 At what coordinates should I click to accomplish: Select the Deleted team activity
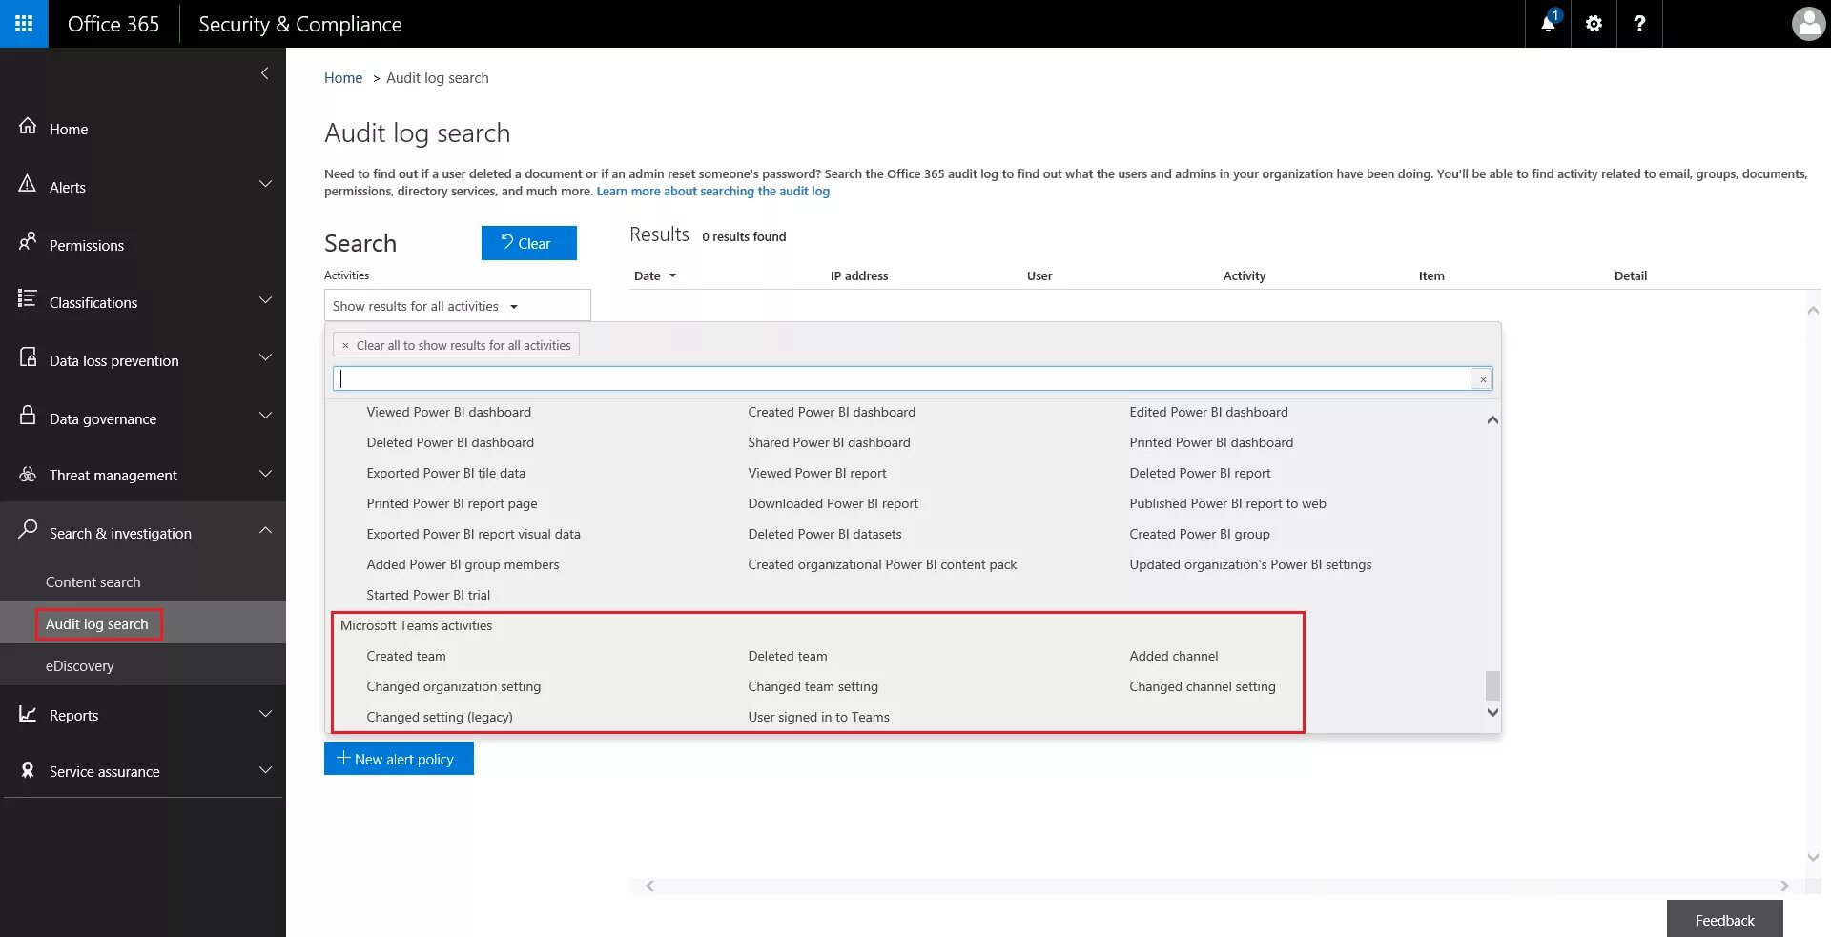[x=788, y=656]
